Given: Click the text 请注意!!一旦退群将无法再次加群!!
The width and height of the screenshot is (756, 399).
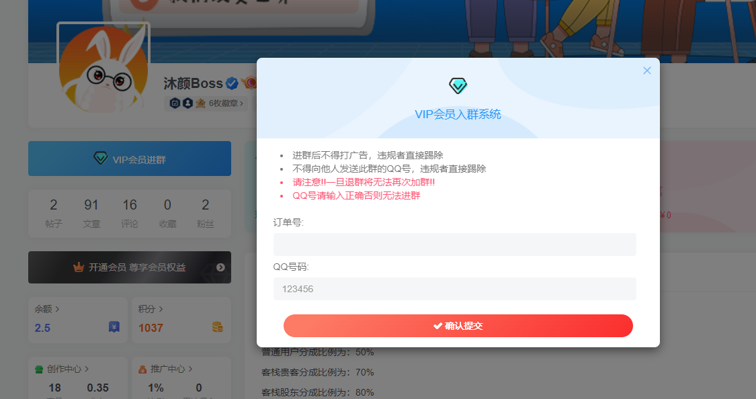Looking at the screenshot, I should [x=364, y=182].
